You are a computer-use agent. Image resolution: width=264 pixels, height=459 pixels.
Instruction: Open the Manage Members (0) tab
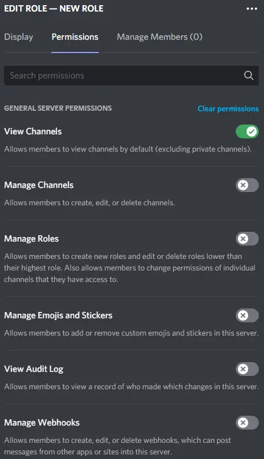click(x=160, y=37)
